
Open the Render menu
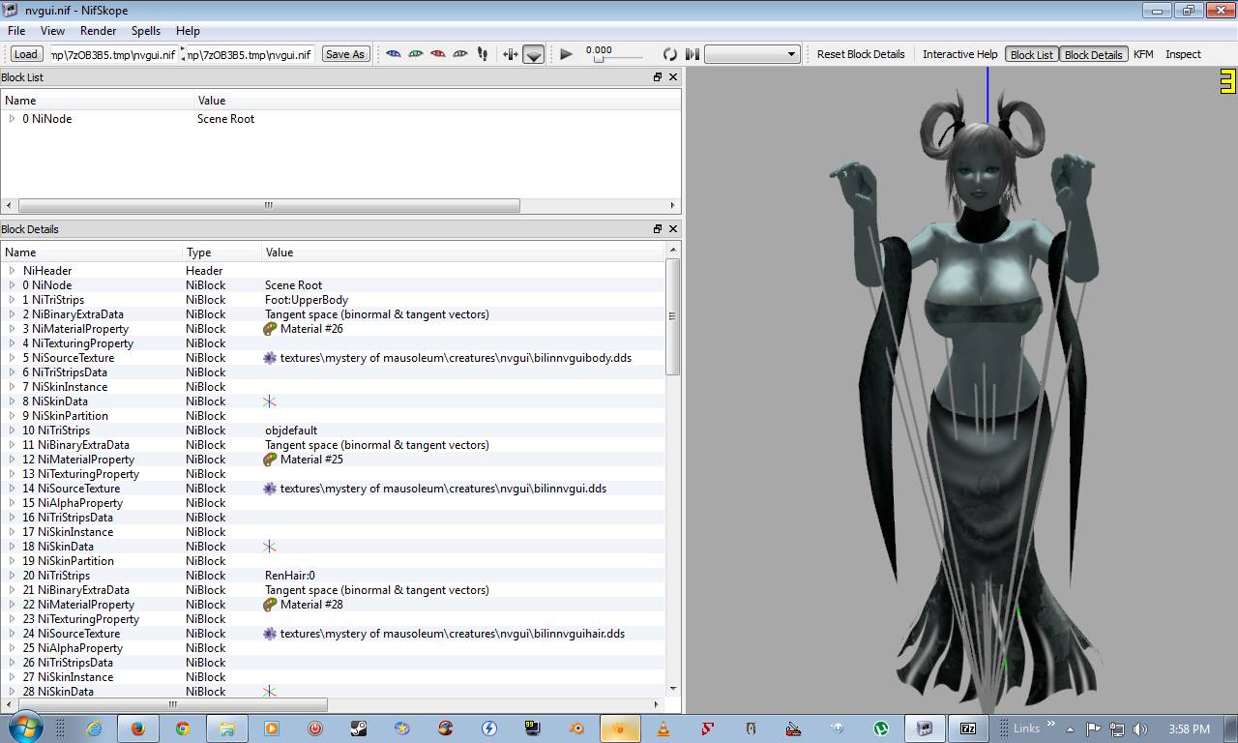98,31
